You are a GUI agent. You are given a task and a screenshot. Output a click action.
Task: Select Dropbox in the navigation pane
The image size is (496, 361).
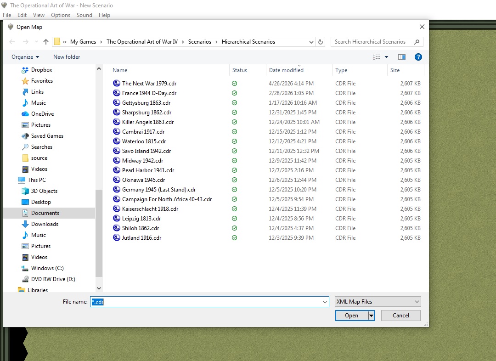tap(41, 70)
